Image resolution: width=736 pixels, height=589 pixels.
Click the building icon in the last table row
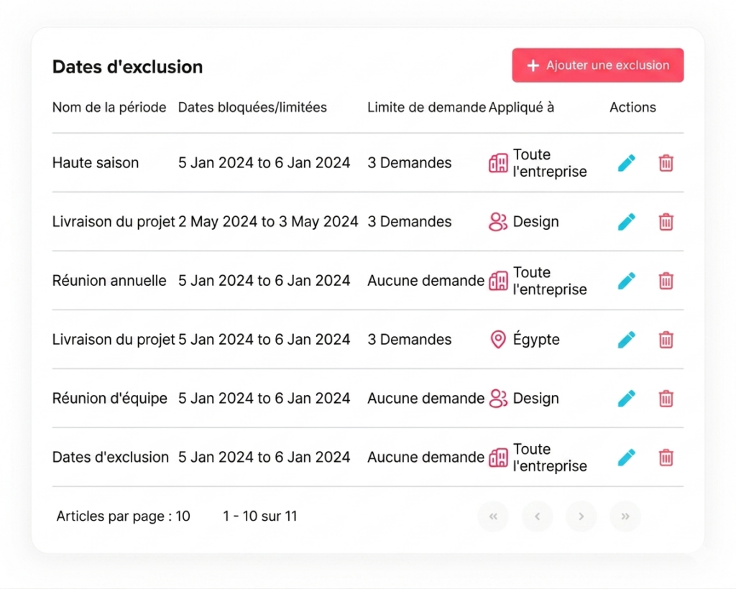point(498,458)
